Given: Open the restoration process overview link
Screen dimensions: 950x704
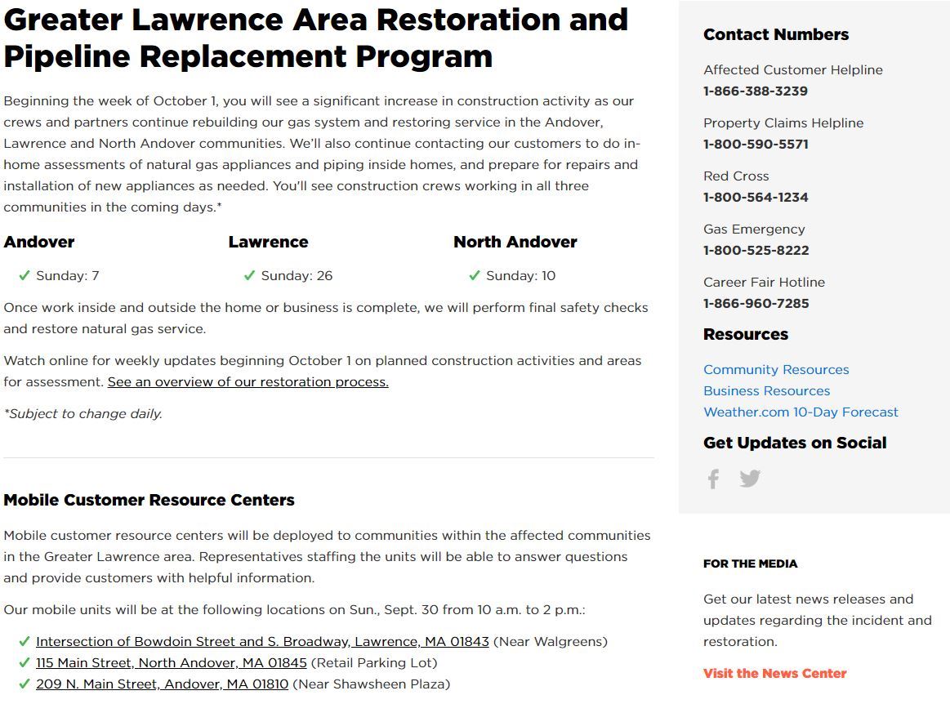Looking at the screenshot, I should 248,382.
